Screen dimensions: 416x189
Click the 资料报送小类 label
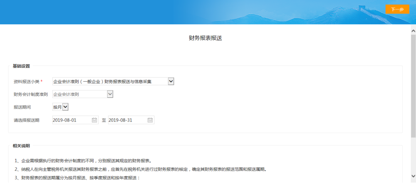pyautogui.click(x=27, y=82)
